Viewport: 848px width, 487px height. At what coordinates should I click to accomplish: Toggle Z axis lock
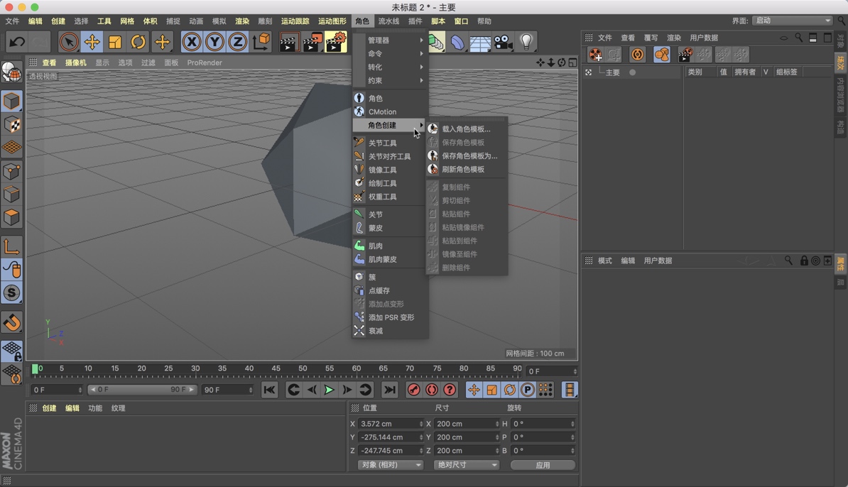click(237, 42)
